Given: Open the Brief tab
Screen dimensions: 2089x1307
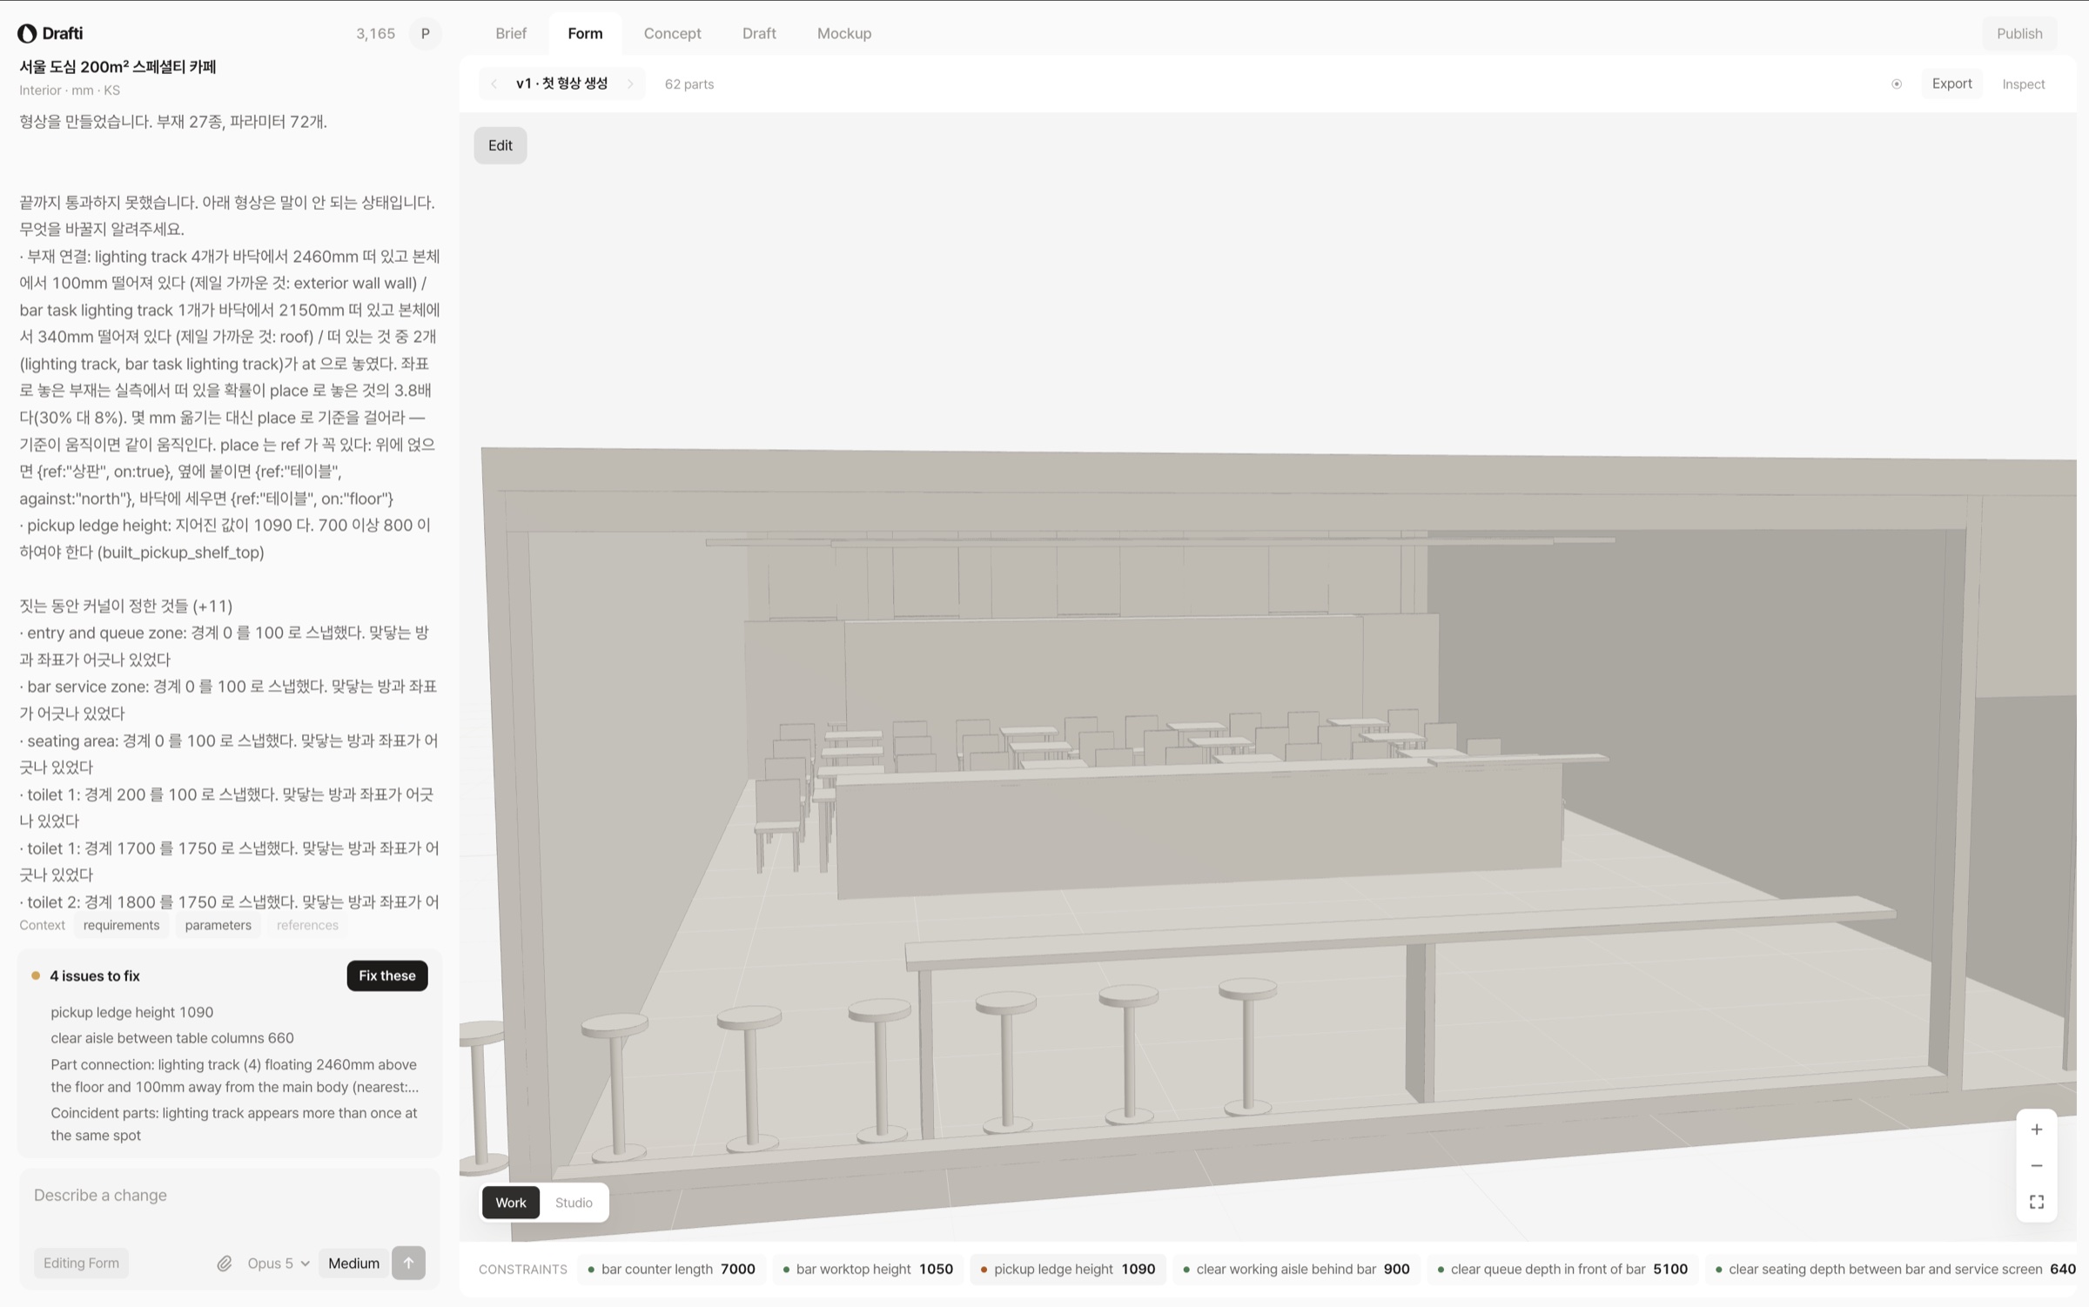Looking at the screenshot, I should pyautogui.click(x=511, y=33).
